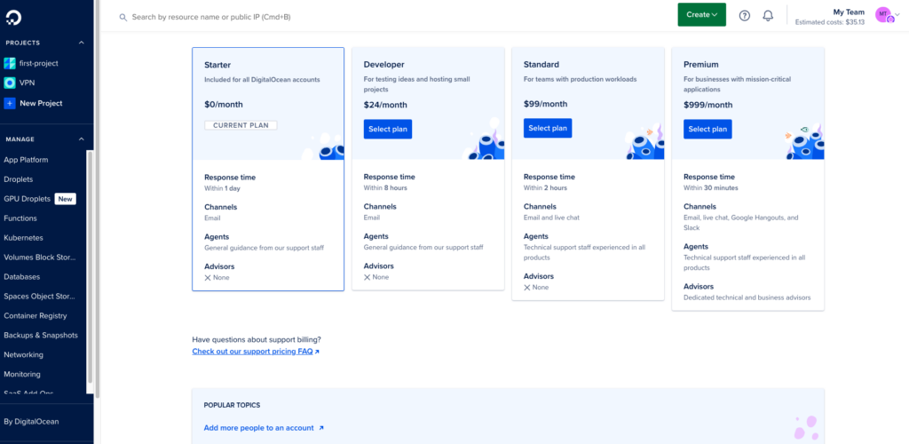Click the My Team account name
909x444 pixels.
(849, 12)
